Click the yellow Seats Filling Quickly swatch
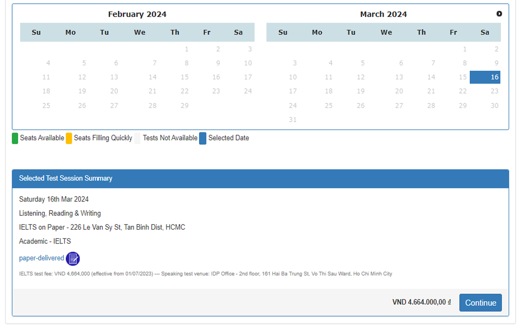The height and width of the screenshot is (325, 520). click(x=68, y=138)
